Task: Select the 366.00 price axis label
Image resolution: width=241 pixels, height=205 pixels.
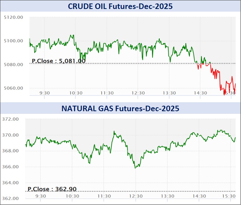Action: tap(11, 167)
